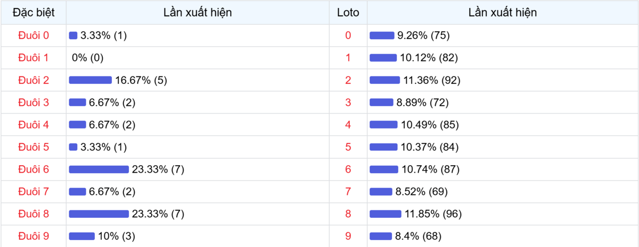Select the 'Đuôi 8' label
Screen dimensions: 639x247
(33, 214)
